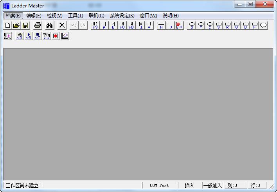
Task: Open a file using the folder icon
Action: [x=16, y=25]
